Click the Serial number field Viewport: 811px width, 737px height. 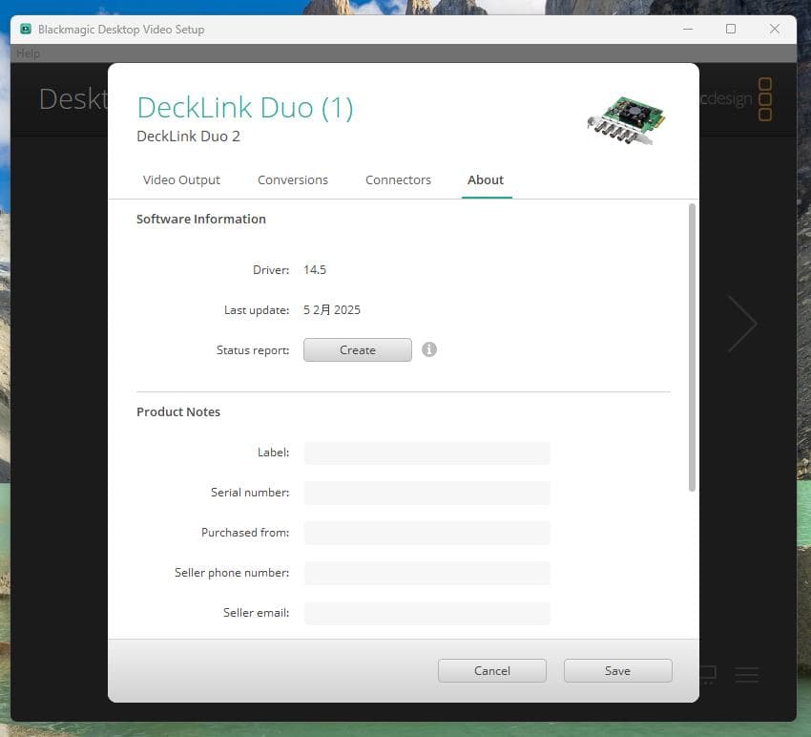[x=426, y=493]
